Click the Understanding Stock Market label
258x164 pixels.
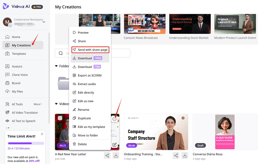[x=189, y=38]
